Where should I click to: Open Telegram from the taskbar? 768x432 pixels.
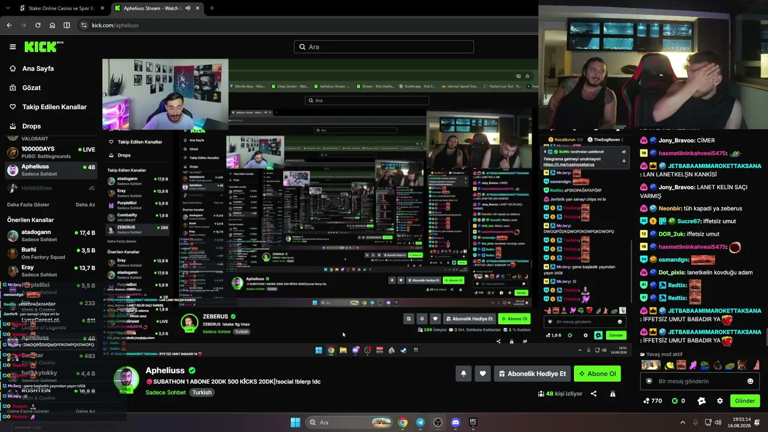420,422
